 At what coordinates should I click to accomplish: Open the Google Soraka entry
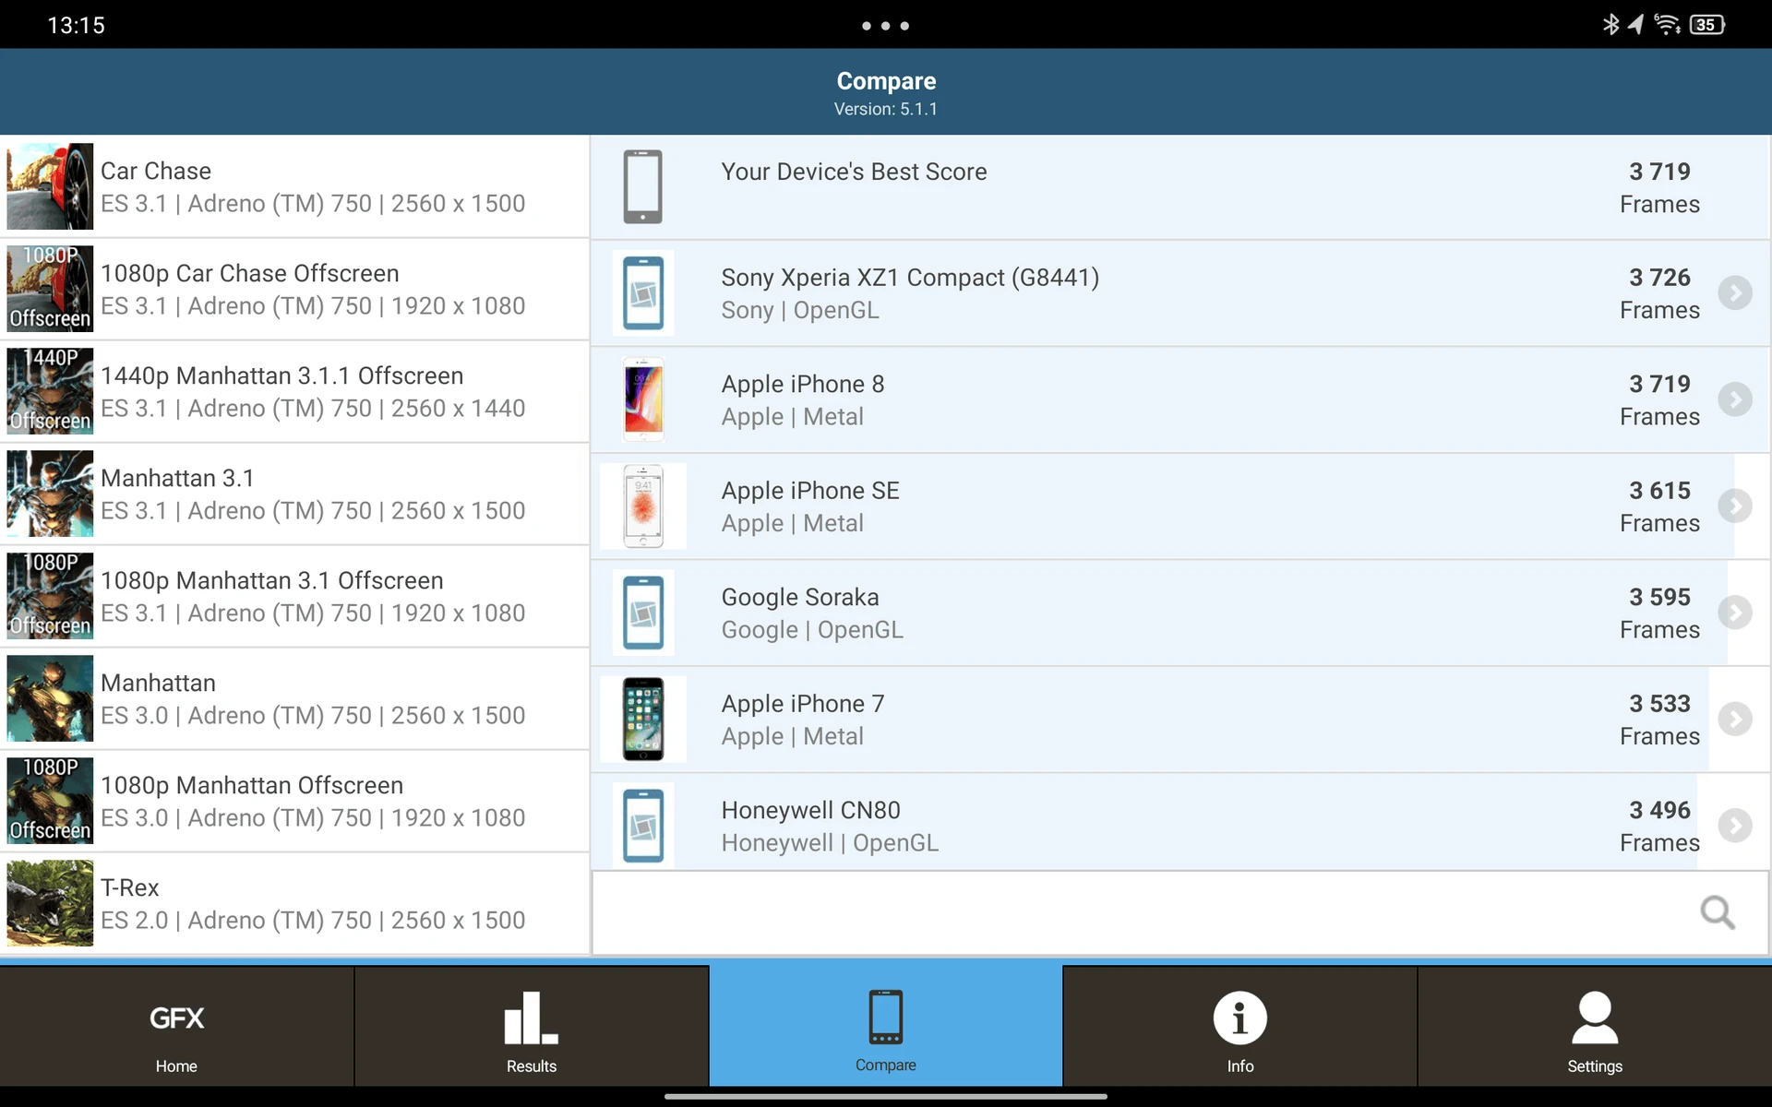pyautogui.click(x=1180, y=613)
